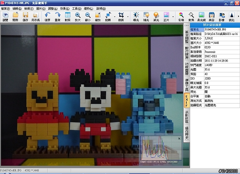The height and width of the screenshot is (174, 240).
Task: Zoom out using the 縮小 magnifier
Action: (88, 16)
